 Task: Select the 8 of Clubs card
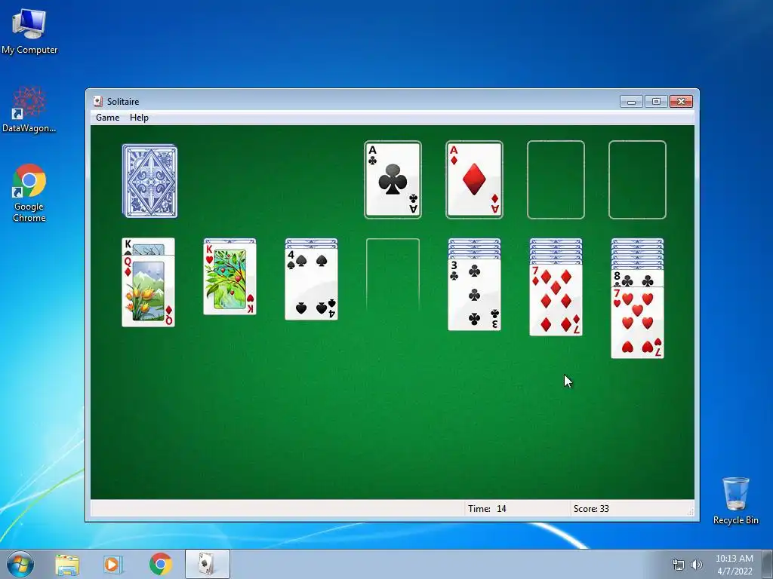click(637, 278)
